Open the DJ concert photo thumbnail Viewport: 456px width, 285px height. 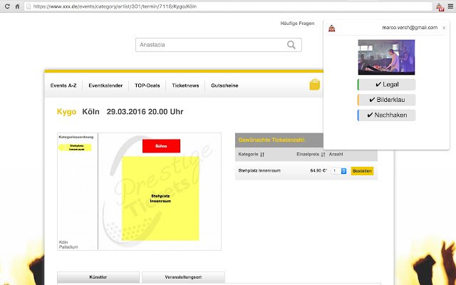pos(386,57)
